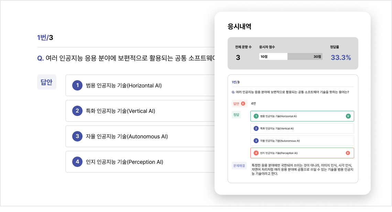Select the 인지 인공지능 기술(Perception AI) answer
Screen dimensions: 392x212
tap(138, 162)
